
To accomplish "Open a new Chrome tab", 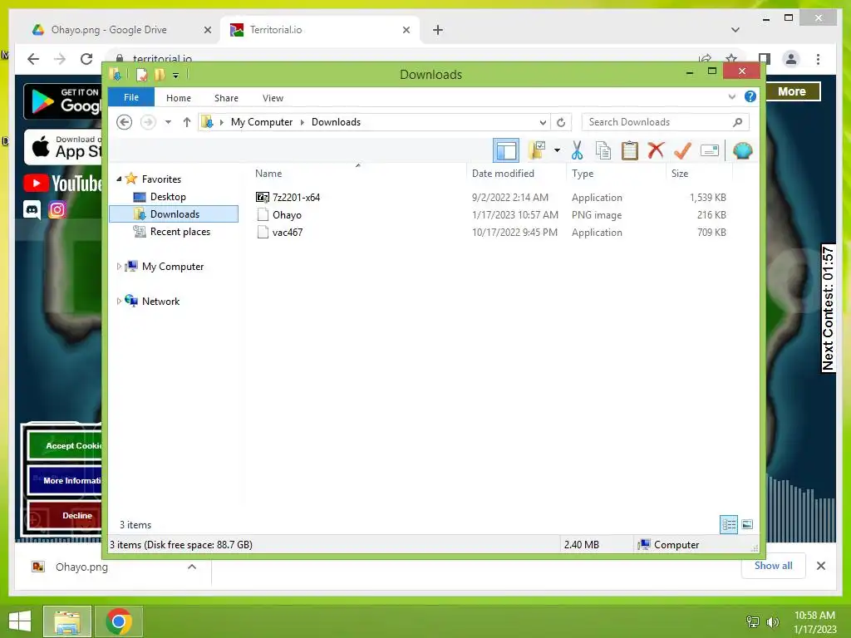I will tap(438, 30).
